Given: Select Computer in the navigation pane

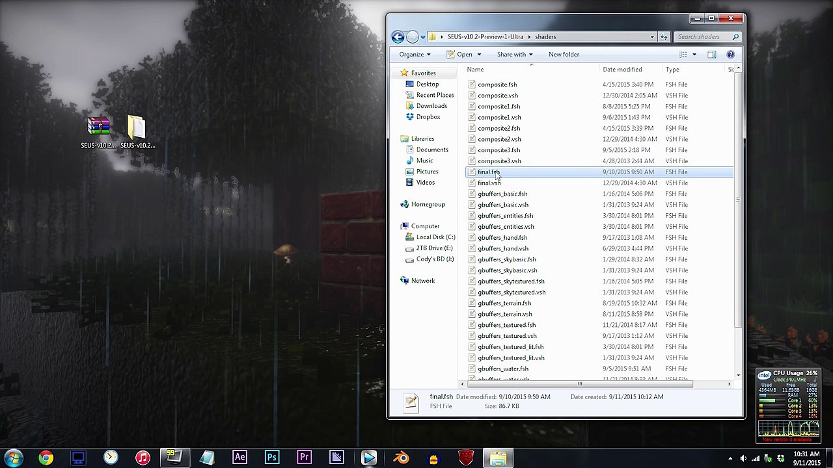Looking at the screenshot, I should coord(425,226).
